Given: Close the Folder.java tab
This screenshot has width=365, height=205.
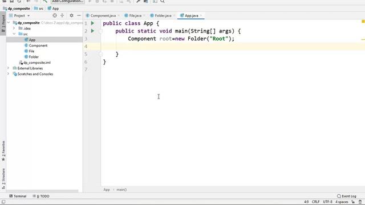Looking at the screenshot, I should pyautogui.click(x=174, y=15).
